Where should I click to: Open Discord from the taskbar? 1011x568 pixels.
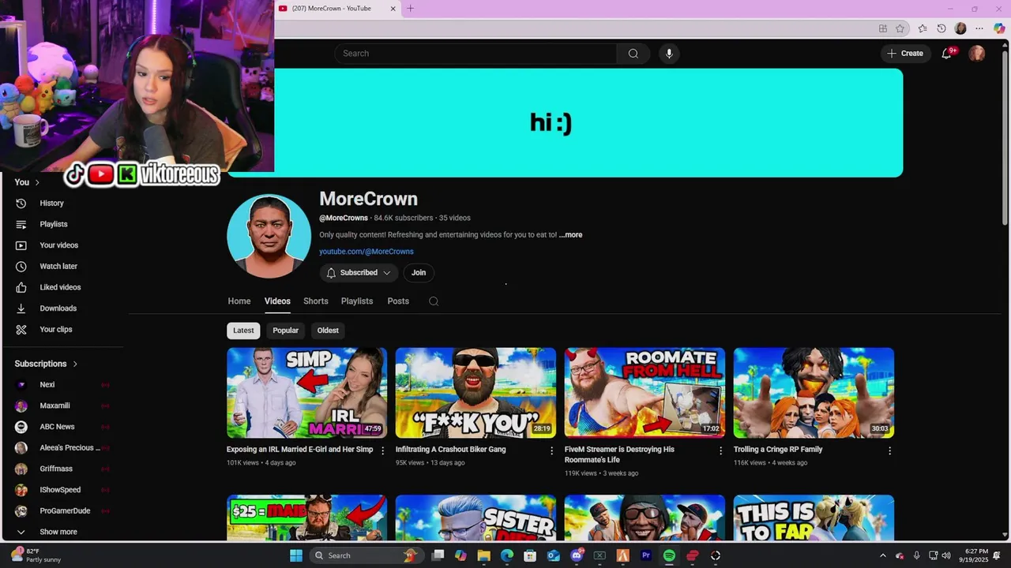pyautogui.click(x=577, y=555)
